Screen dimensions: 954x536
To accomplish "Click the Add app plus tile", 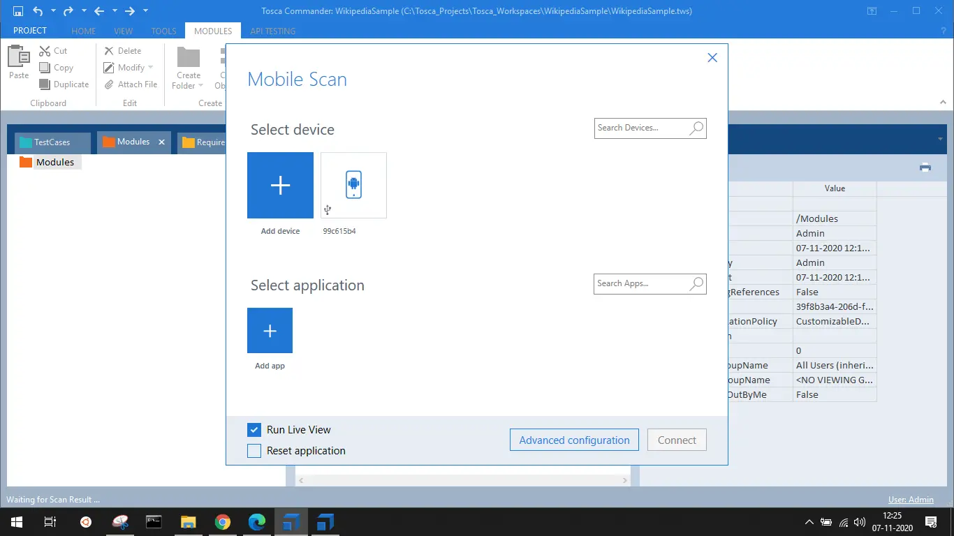I will tap(270, 330).
